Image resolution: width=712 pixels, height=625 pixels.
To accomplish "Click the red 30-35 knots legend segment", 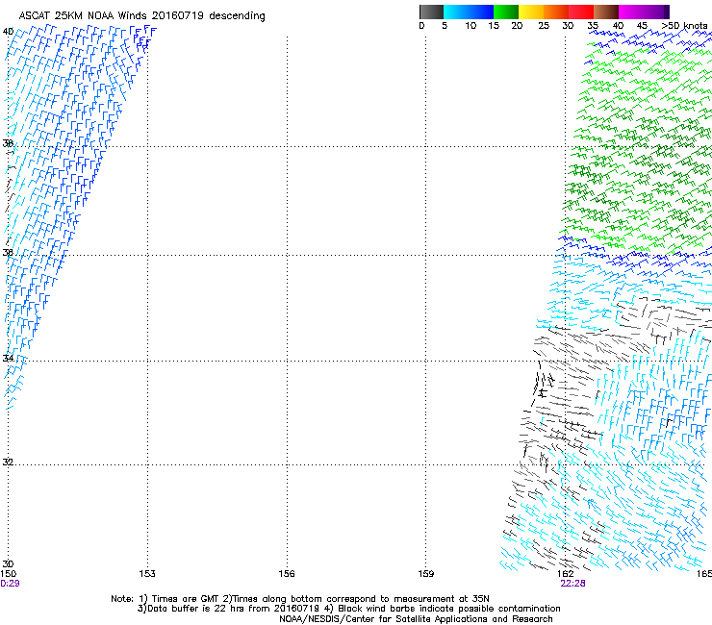I will 581,12.
